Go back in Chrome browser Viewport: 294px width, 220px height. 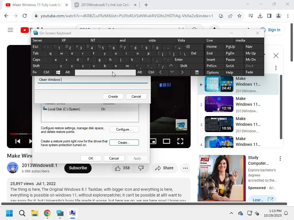coord(6,16)
